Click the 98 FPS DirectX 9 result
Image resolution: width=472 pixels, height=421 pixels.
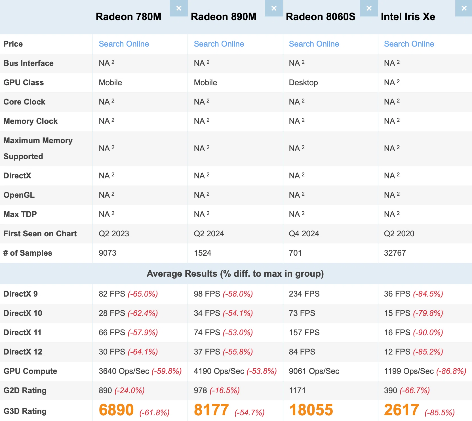(207, 294)
